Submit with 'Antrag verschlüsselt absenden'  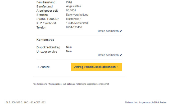pos(96,67)
